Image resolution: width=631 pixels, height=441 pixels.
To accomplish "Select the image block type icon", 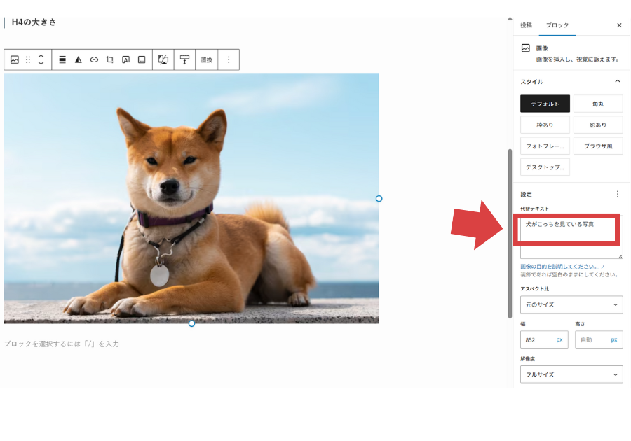I will coord(15,60).
